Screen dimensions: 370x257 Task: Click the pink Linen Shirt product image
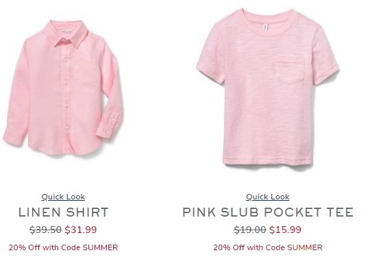pos(63,87)
